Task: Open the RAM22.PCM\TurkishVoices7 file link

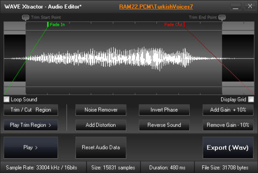Action: pyautogui.click(x=156, y=7)
